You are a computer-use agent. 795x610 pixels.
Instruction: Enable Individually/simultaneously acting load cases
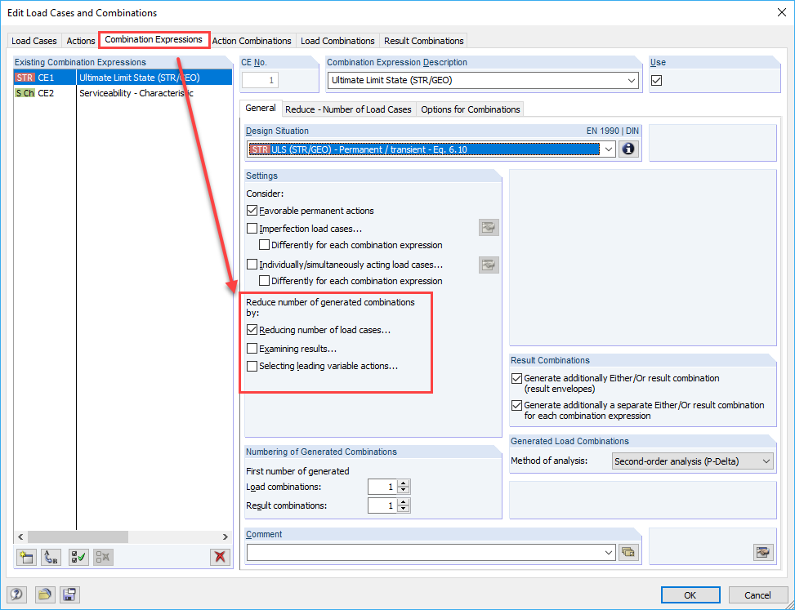click(252, 265)
